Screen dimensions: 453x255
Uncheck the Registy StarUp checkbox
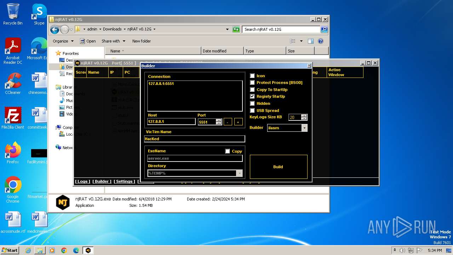pyautogui.click(x=252, y=96)
